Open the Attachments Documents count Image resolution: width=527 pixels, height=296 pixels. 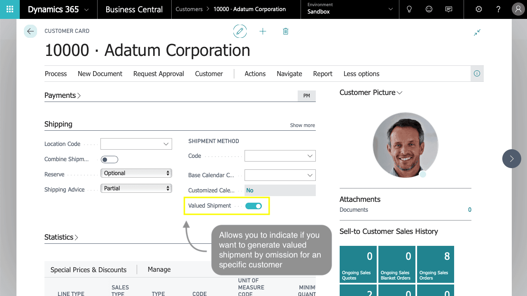pyautogui.click(x=470, y=210)
